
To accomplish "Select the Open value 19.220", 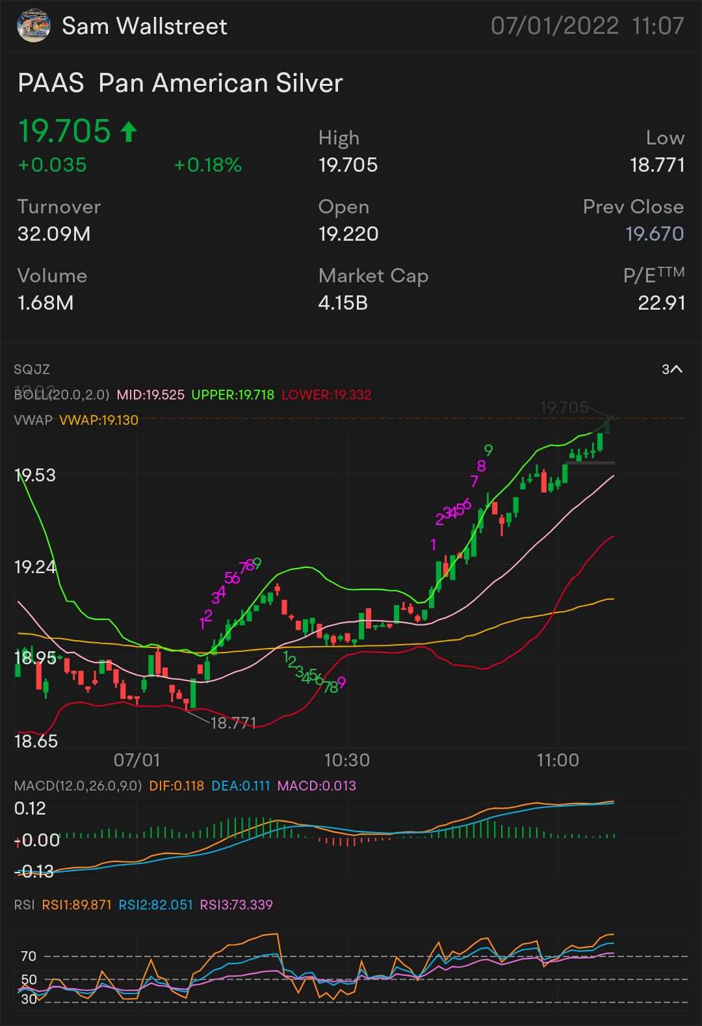I will [348, 234].
